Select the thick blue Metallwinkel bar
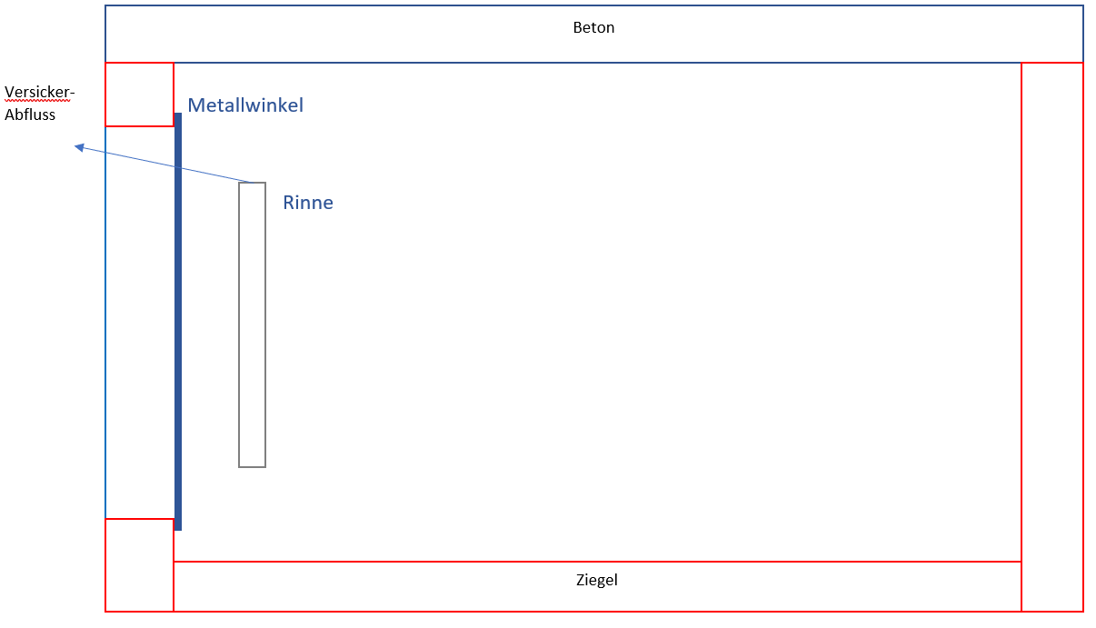 pos(178,322)
